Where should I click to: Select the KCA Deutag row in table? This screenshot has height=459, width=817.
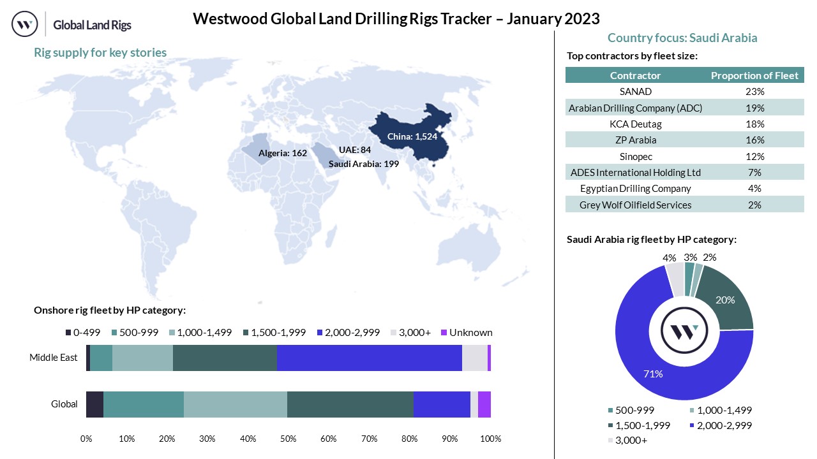tap(684, 124)
